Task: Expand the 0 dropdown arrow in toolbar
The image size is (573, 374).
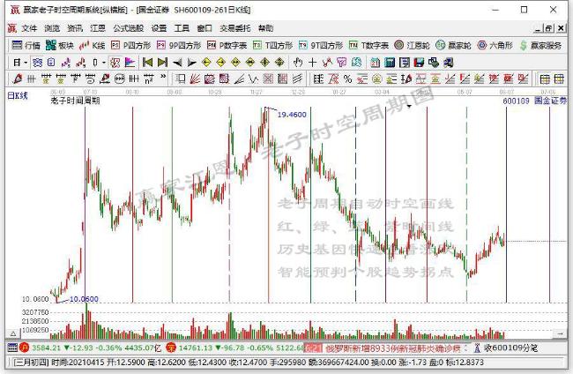Action: point(104,63)
